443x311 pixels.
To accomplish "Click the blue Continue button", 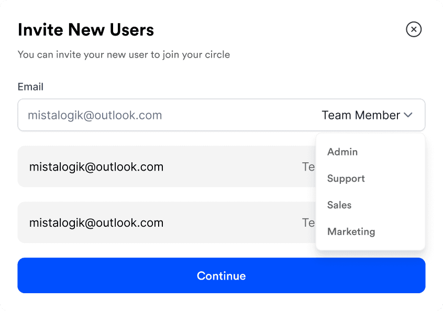I will 222,275.
